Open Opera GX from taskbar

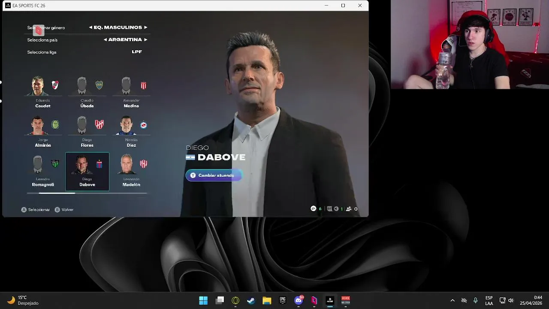(x=235, y=300)
